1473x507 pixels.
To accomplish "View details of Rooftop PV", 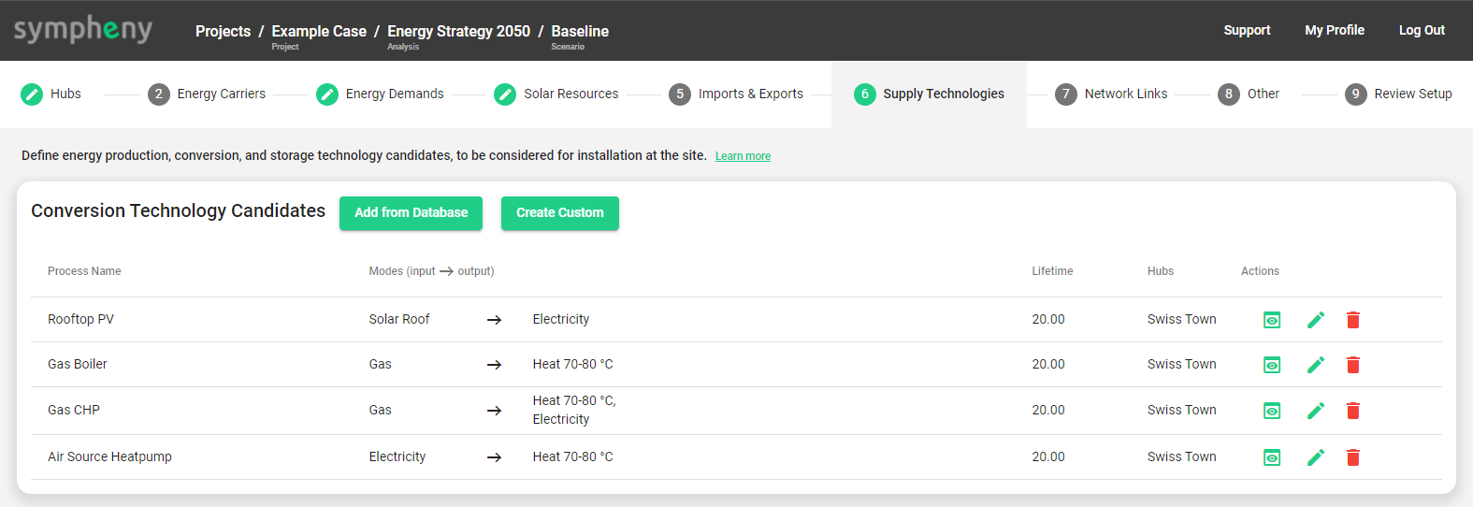I will click(1272, 320).
